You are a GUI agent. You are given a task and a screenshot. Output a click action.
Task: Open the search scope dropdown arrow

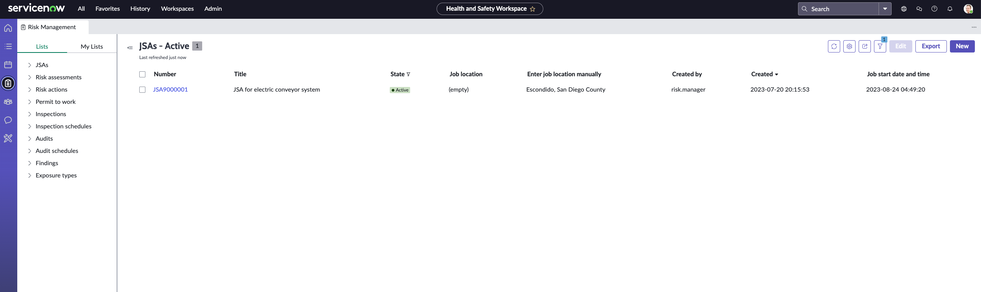pos(885,9)
